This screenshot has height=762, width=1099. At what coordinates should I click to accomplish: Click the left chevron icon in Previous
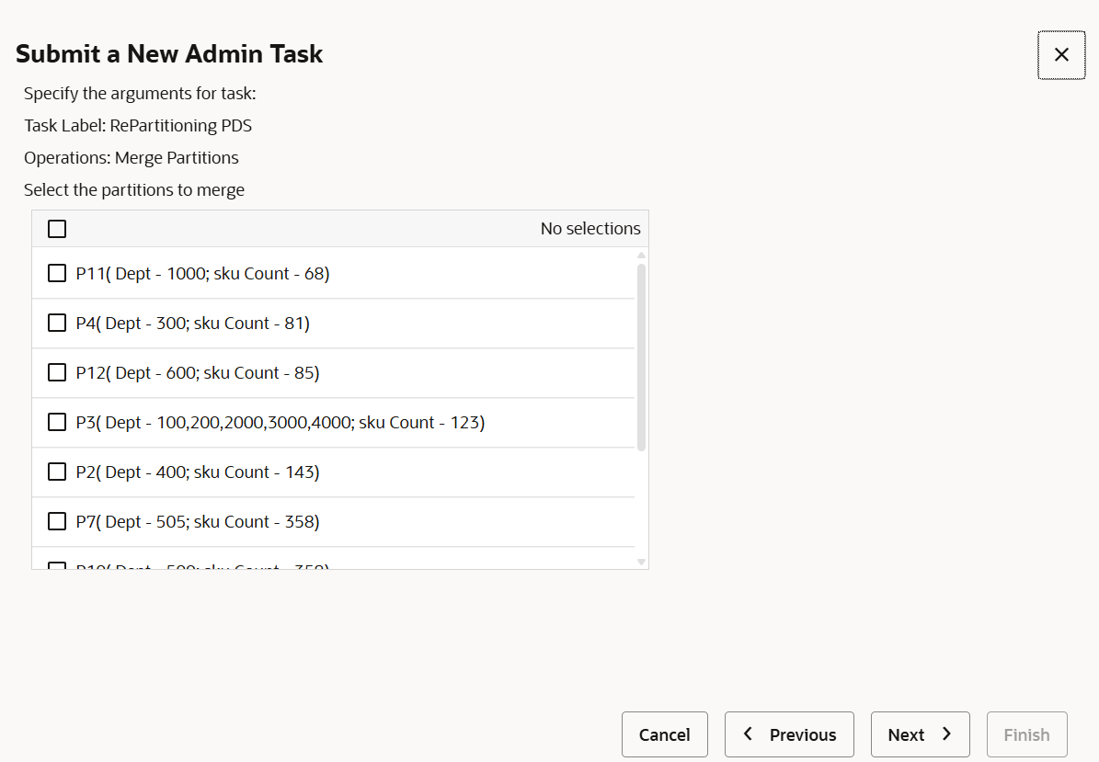coord(749,734)
